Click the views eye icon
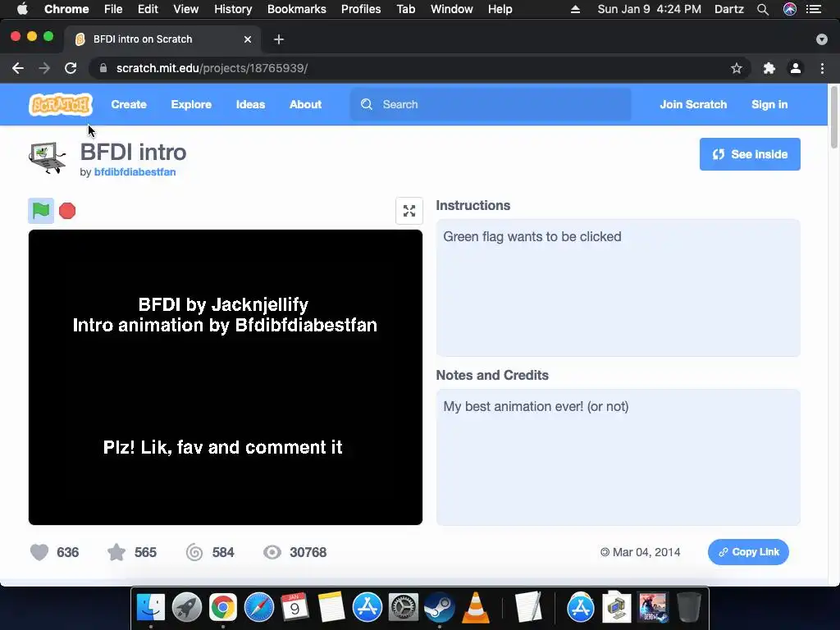The width and height of the screenshot is (840, 630). (272, 552)
